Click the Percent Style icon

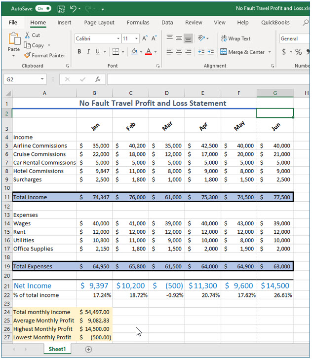point(298,52)
